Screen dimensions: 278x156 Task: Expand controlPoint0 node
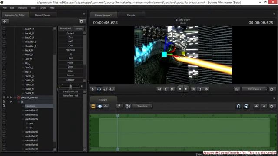pos(23,110)
